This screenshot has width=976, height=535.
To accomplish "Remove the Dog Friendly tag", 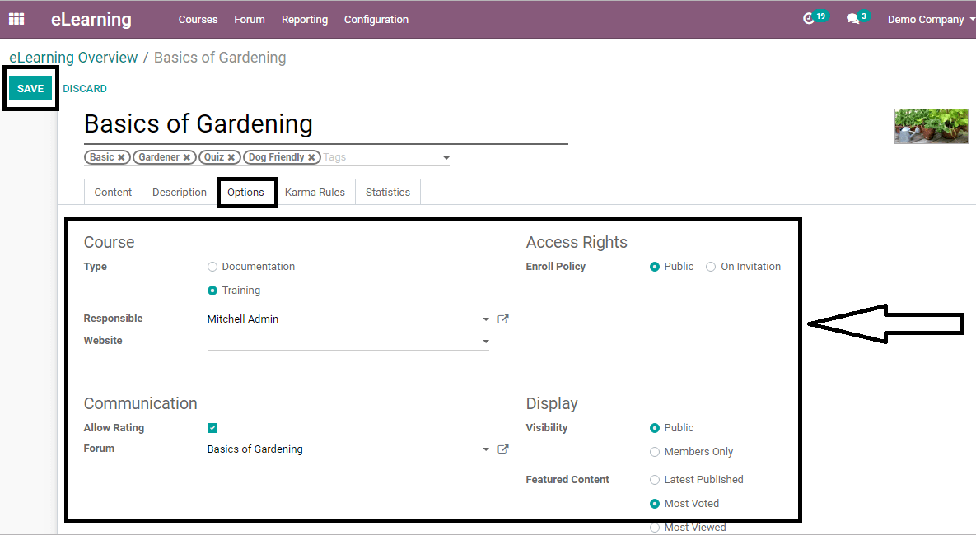I will 311,157.
